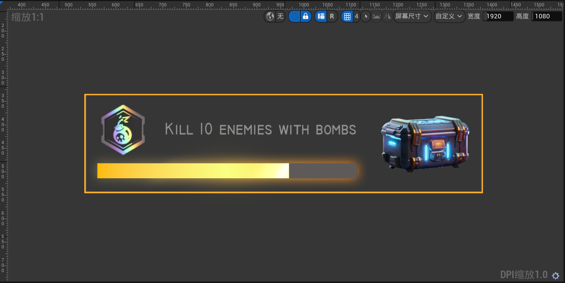Click the 宽度 field showing 1920
The image size is (565, 283).
click(x=499, y=17)
